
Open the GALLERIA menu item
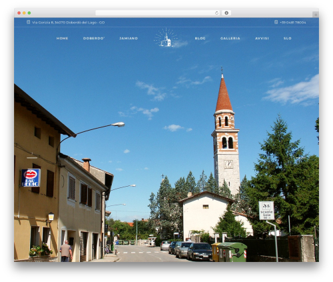(x=230, y=38)
